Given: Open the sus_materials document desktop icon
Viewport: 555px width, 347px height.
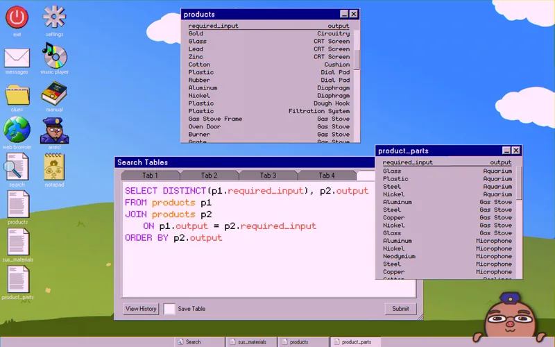Looking at the screenshot, I should 18,242.
